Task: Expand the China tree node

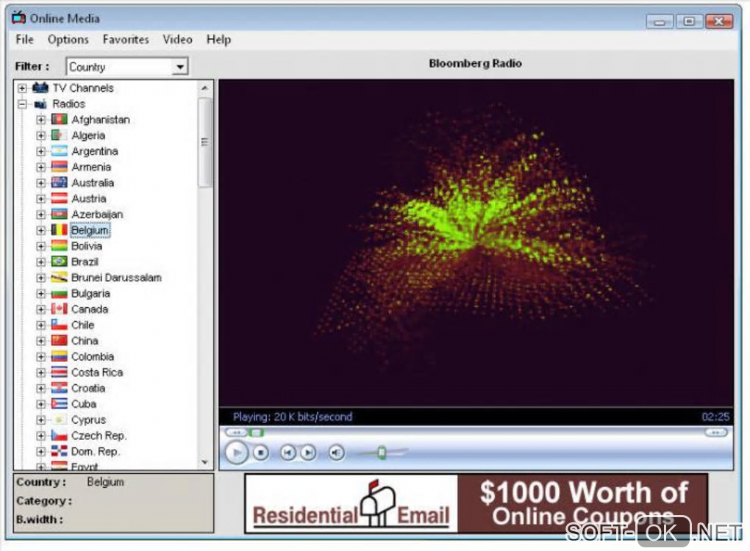Action: coord(41,341)
